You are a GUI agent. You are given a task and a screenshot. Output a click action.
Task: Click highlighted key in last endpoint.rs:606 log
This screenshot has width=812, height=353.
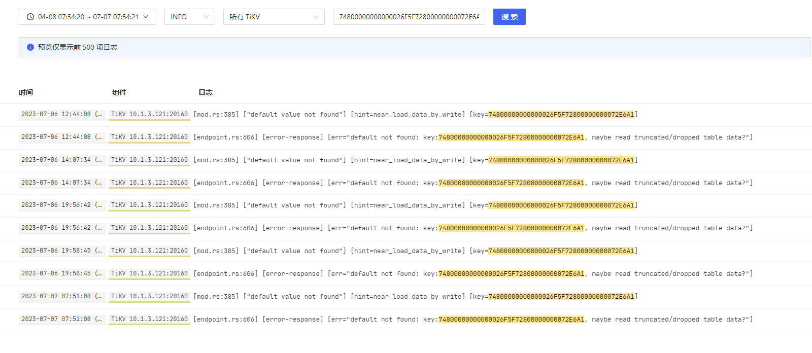pyautogui.click(x=512, y=320)
